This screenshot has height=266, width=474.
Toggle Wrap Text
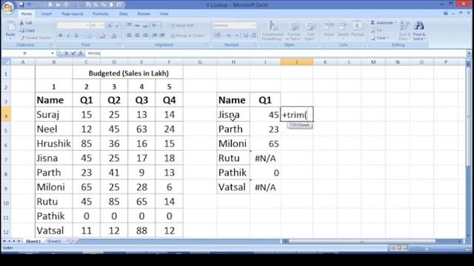click(x=181, y=26)
